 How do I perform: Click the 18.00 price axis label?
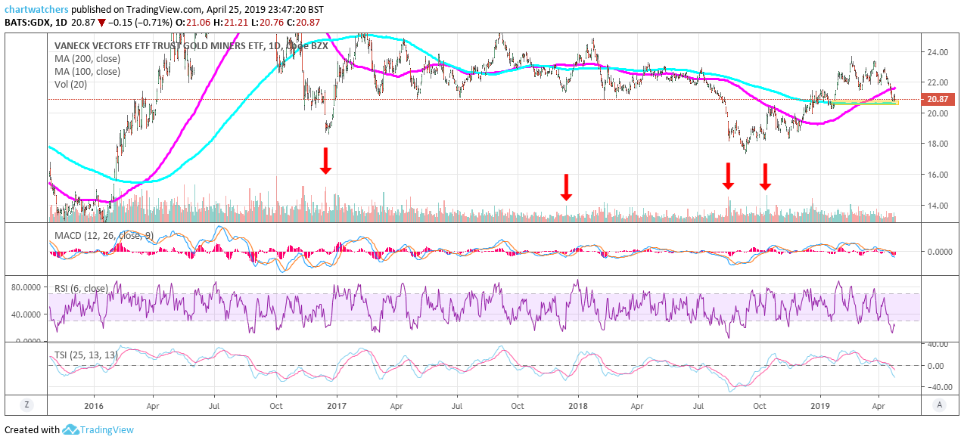click(938, 144)
